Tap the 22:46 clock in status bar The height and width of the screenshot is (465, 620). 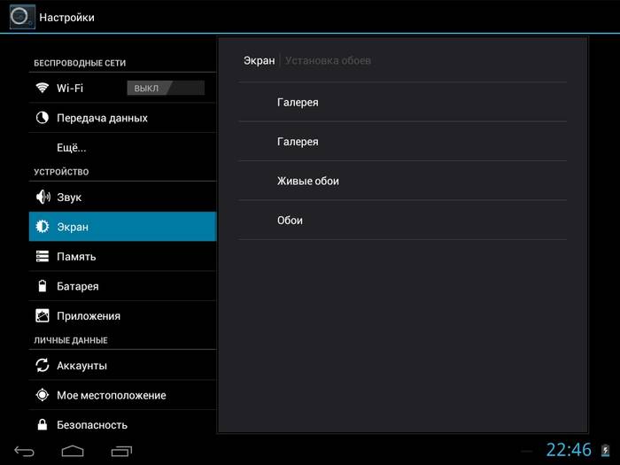[x=568, y=449]
